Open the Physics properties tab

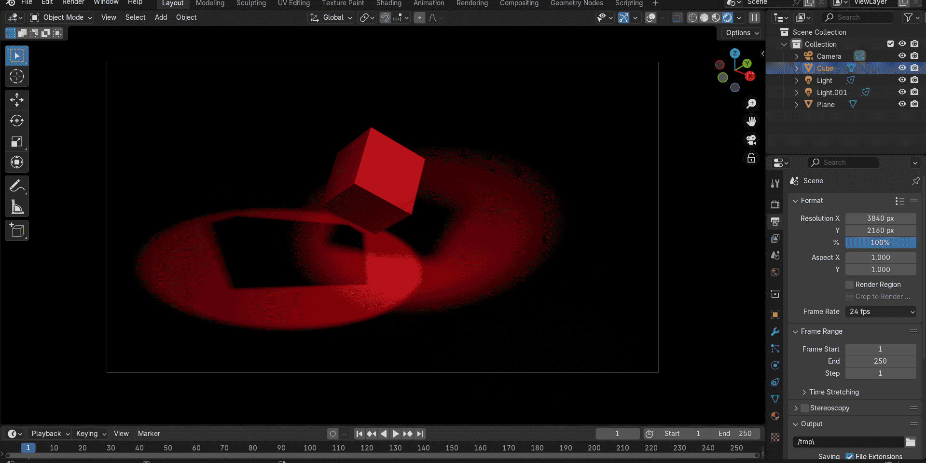click(x=775, y=366)
